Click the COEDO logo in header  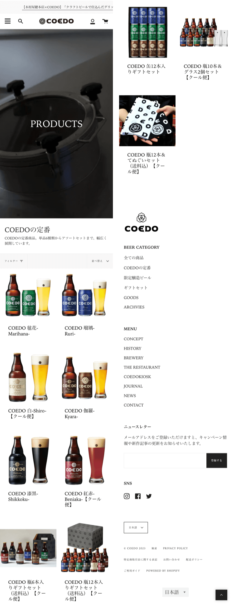[56, 21]
